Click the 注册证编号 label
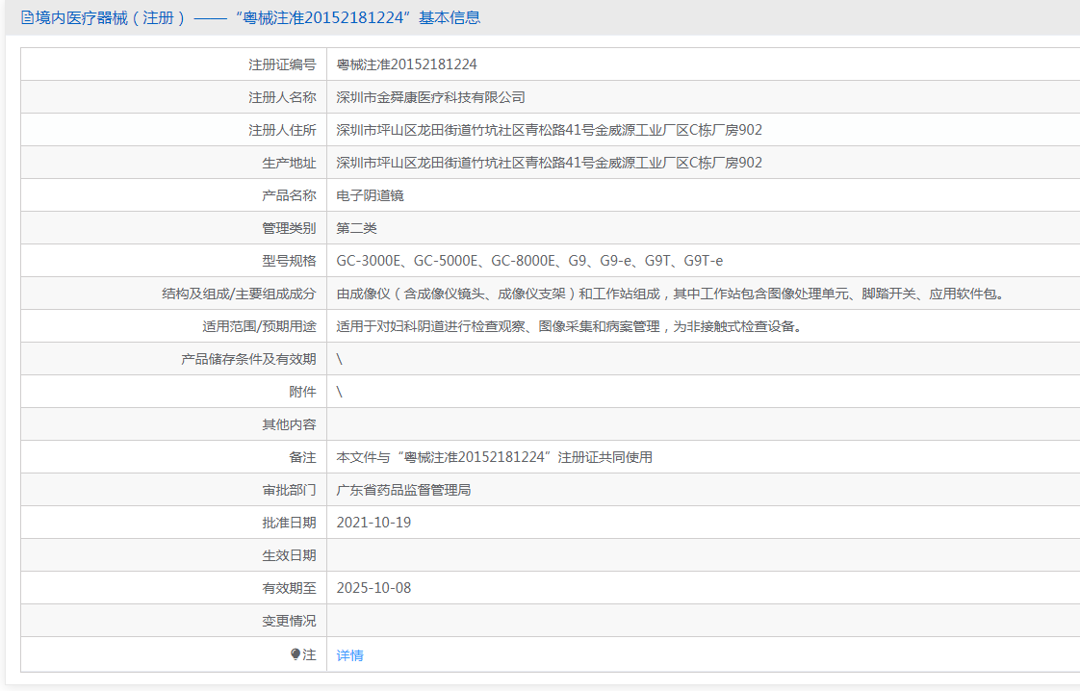The image size is (1080, 691). tap(282, 64)
